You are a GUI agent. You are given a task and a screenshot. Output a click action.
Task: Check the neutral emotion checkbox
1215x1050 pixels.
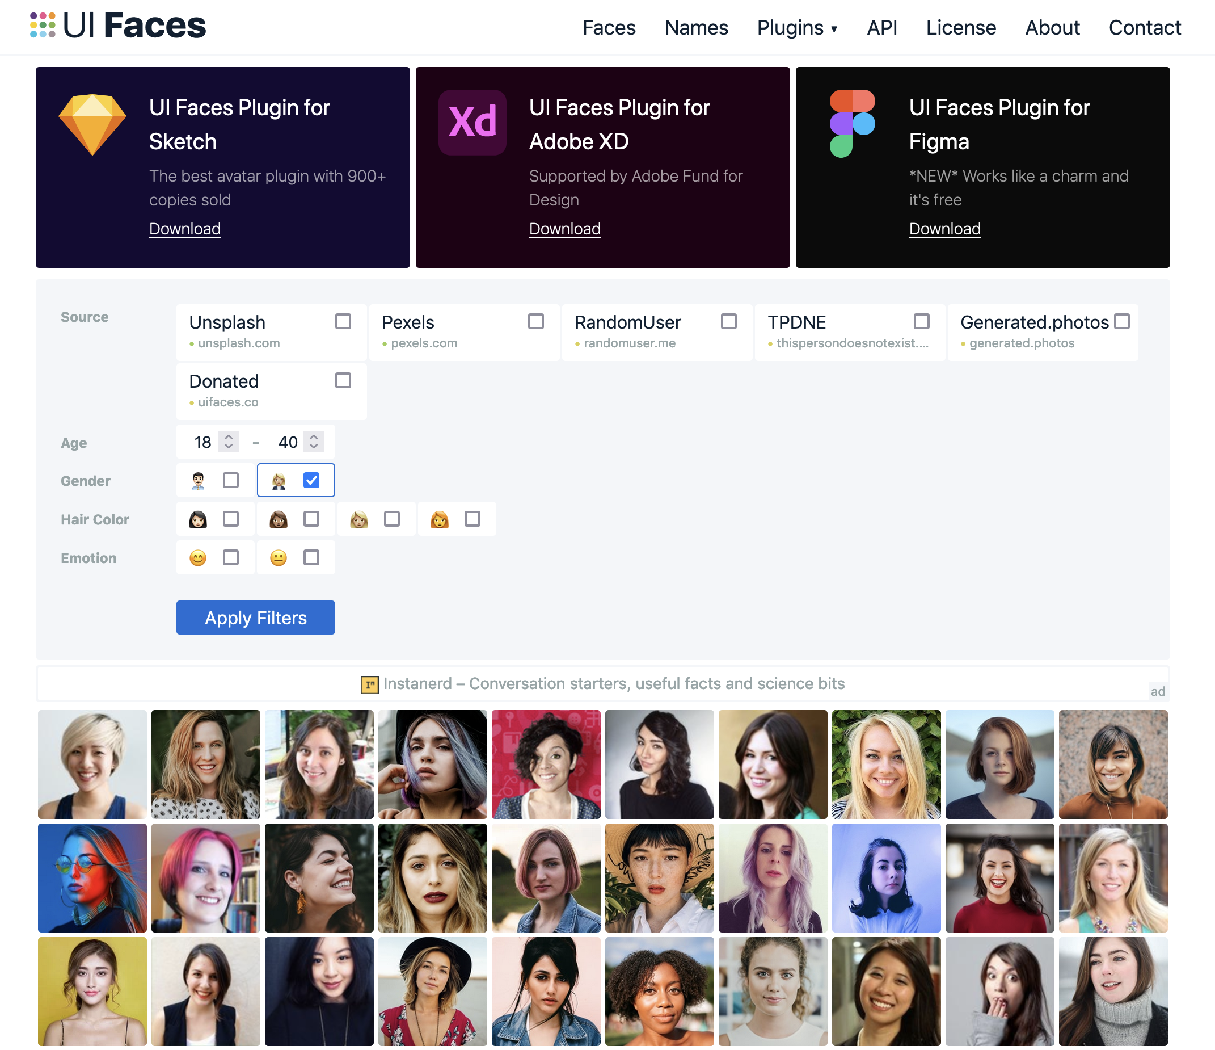[311, 558]
